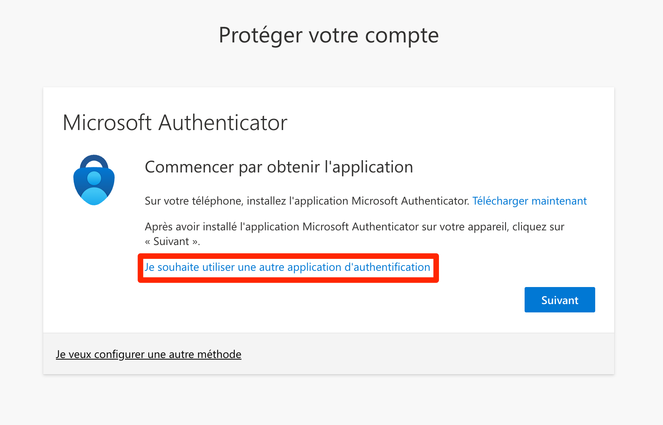Click the sentence starting Sur votre téléphone
Viewport: 663px width, 425px height.
point(307,201)
